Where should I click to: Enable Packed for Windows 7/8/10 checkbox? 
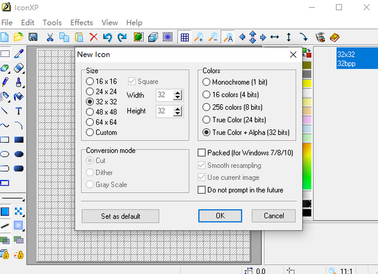click(x=202, y=153)
